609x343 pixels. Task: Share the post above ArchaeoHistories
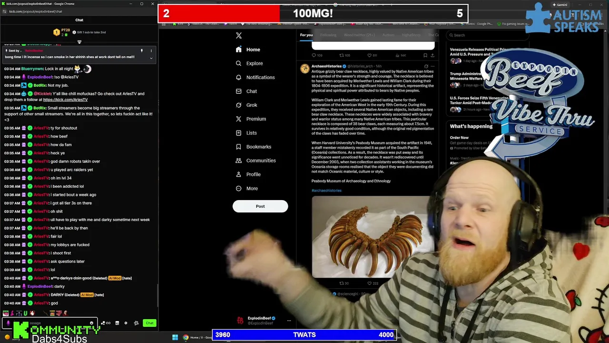[x=432, y=55]
